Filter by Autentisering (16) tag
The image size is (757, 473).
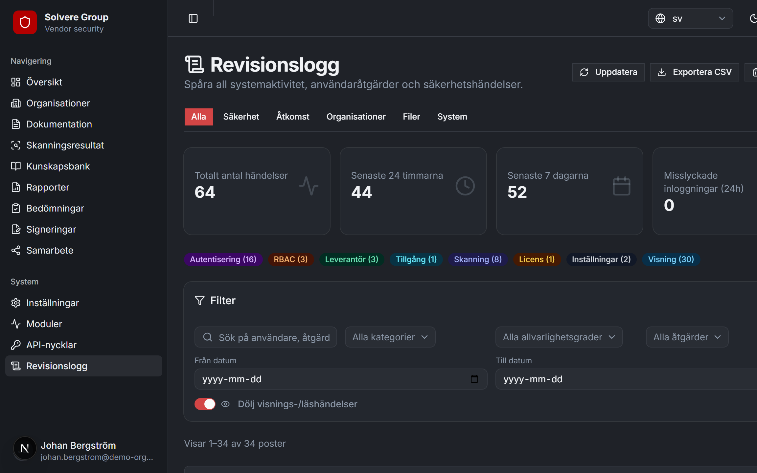(x=223, y=259)
